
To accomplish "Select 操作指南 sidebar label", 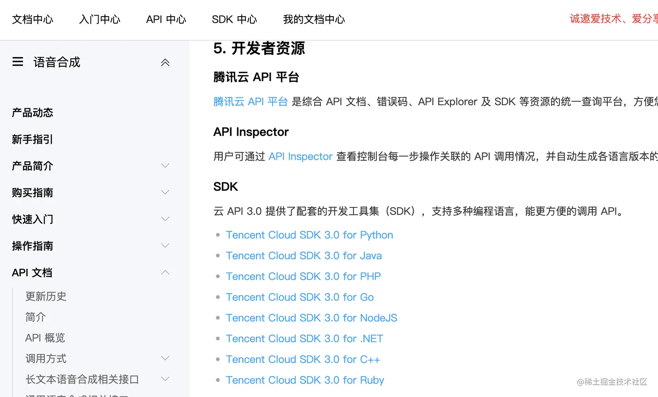I will coord(32,246).
